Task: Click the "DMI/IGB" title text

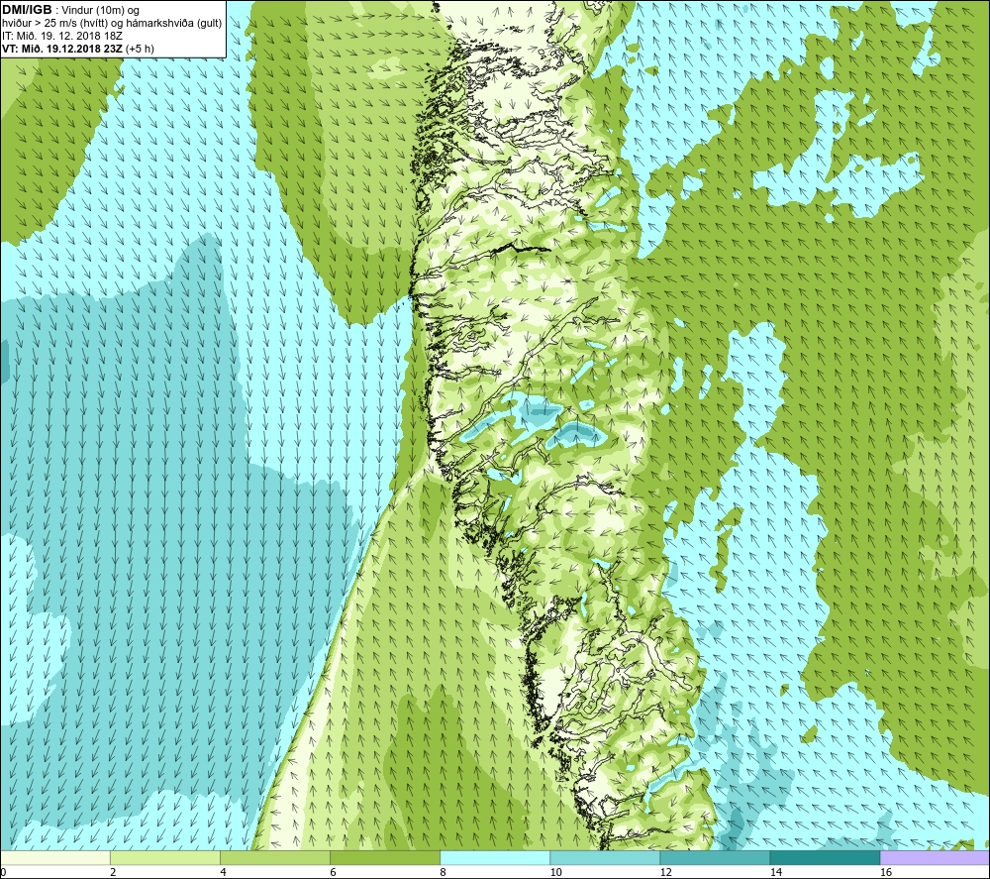Action: 27,10
